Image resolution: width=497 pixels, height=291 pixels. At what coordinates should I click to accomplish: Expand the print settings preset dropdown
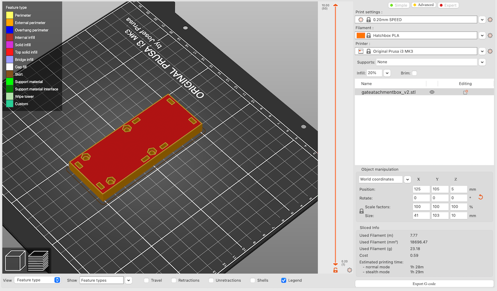point(482,20)
